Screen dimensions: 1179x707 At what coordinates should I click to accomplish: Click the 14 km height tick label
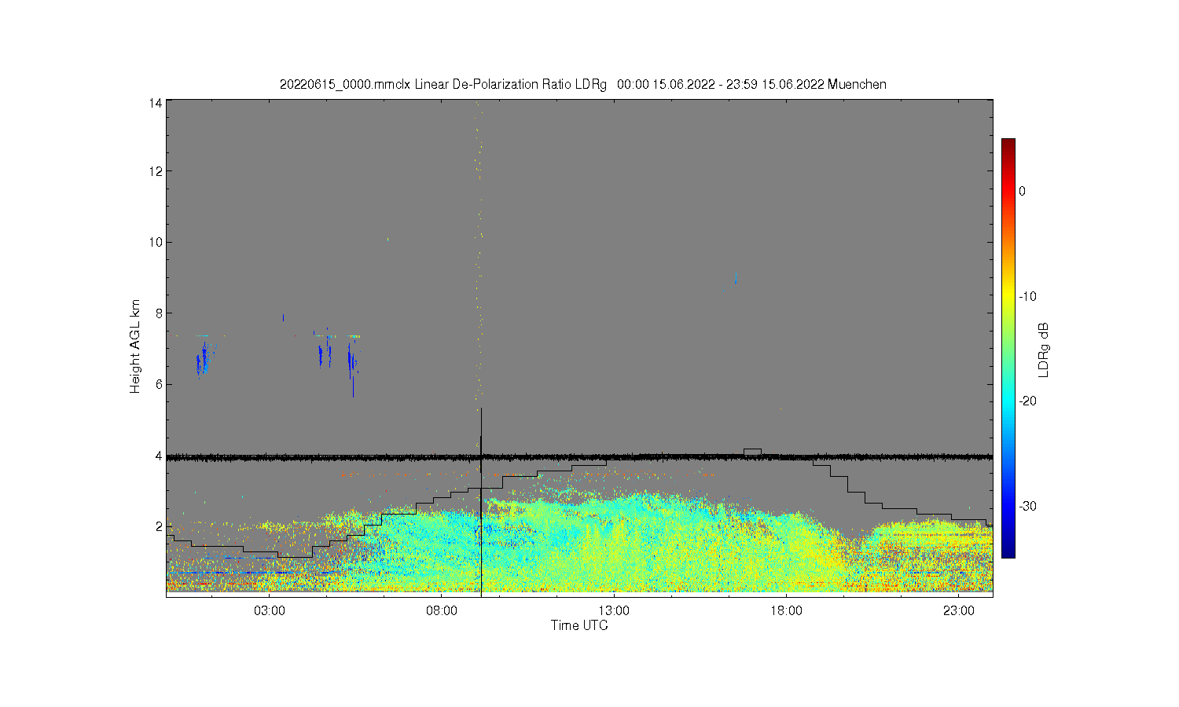pyautogui.click(x=156, y=103)
